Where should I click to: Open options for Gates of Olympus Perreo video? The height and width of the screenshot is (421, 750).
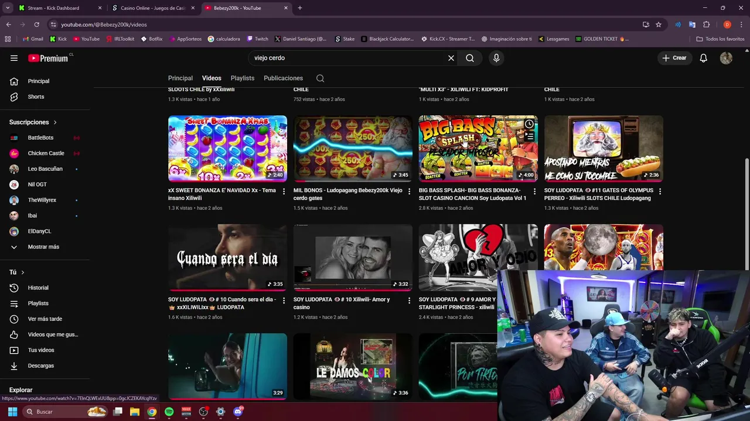point(660,191)
